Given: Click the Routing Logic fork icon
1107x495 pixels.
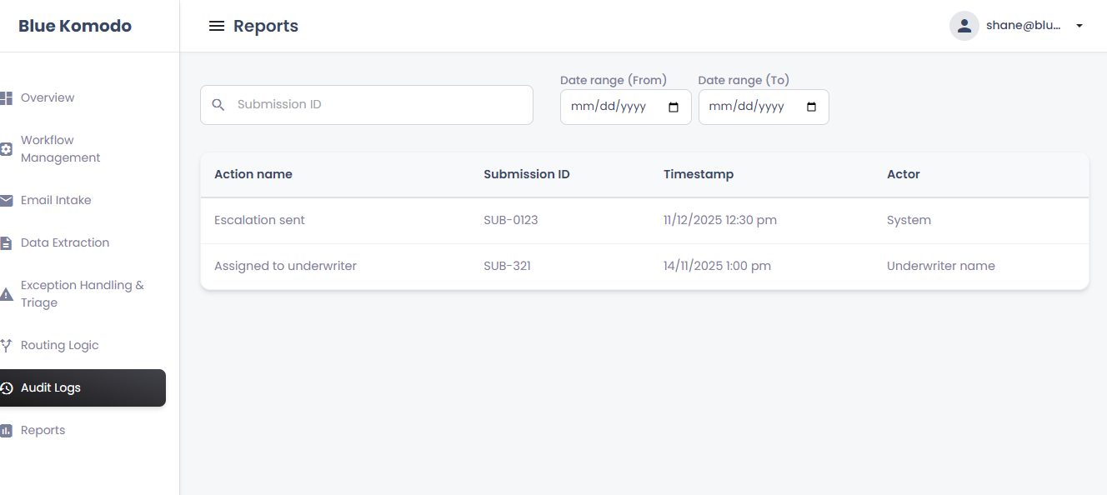Looking at the screenshot, I should tap(6, 345).
